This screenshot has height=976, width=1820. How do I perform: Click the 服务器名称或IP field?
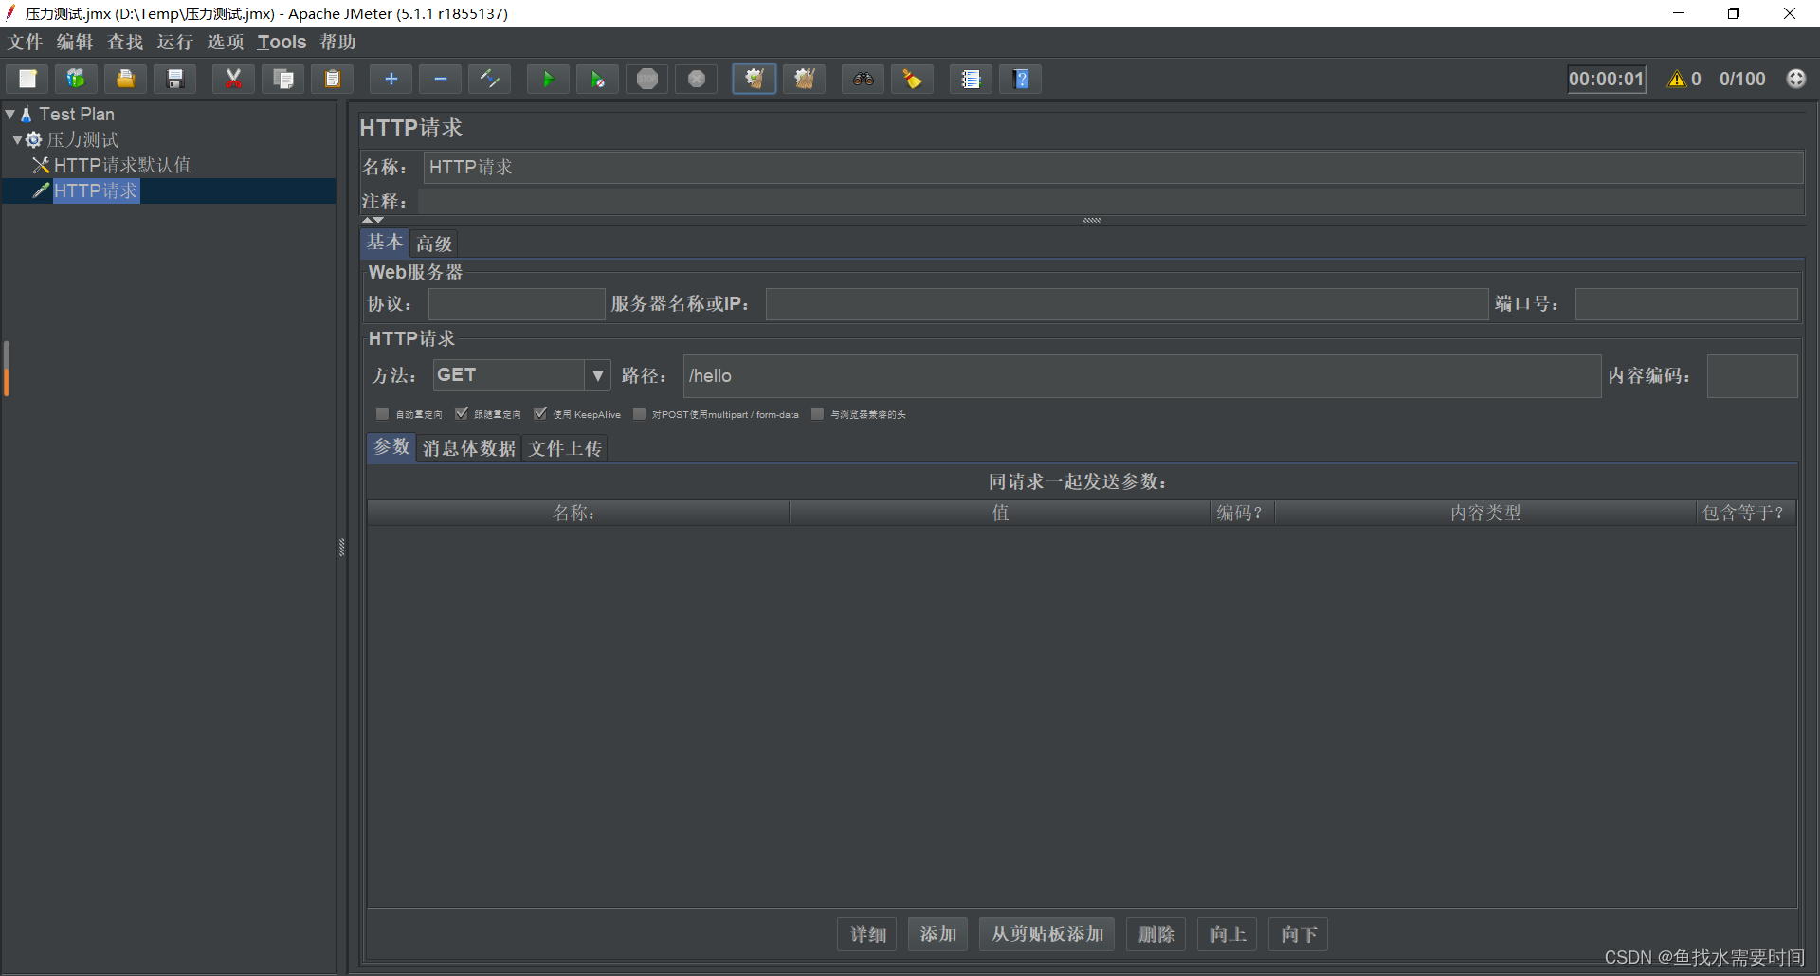click(x=1127, y=304)
